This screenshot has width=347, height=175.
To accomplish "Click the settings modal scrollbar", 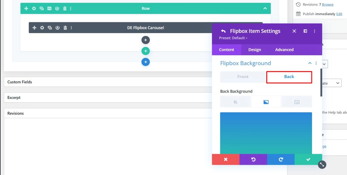I will 321,82.
